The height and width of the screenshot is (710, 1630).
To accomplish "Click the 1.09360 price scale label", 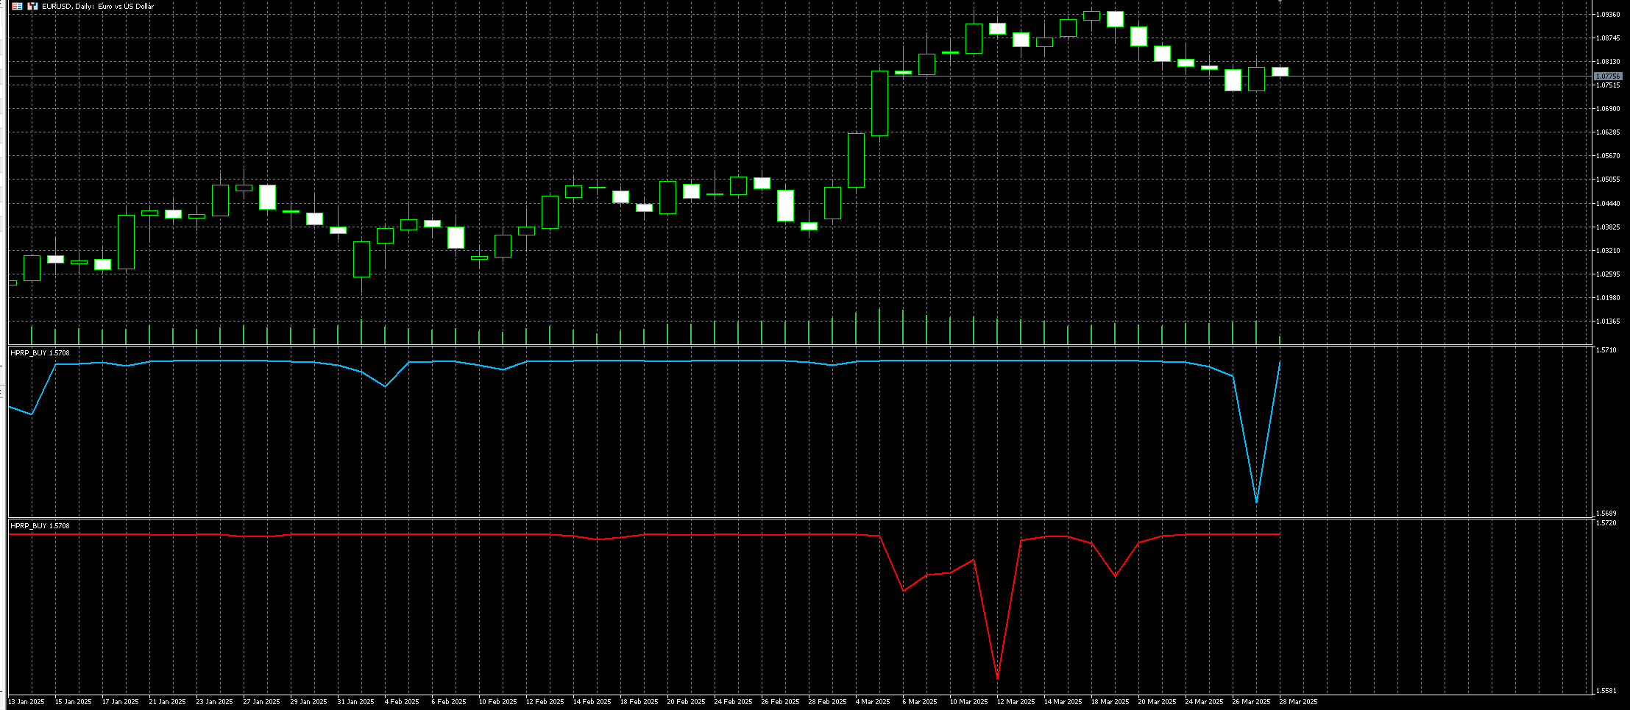I will 1608,15.
